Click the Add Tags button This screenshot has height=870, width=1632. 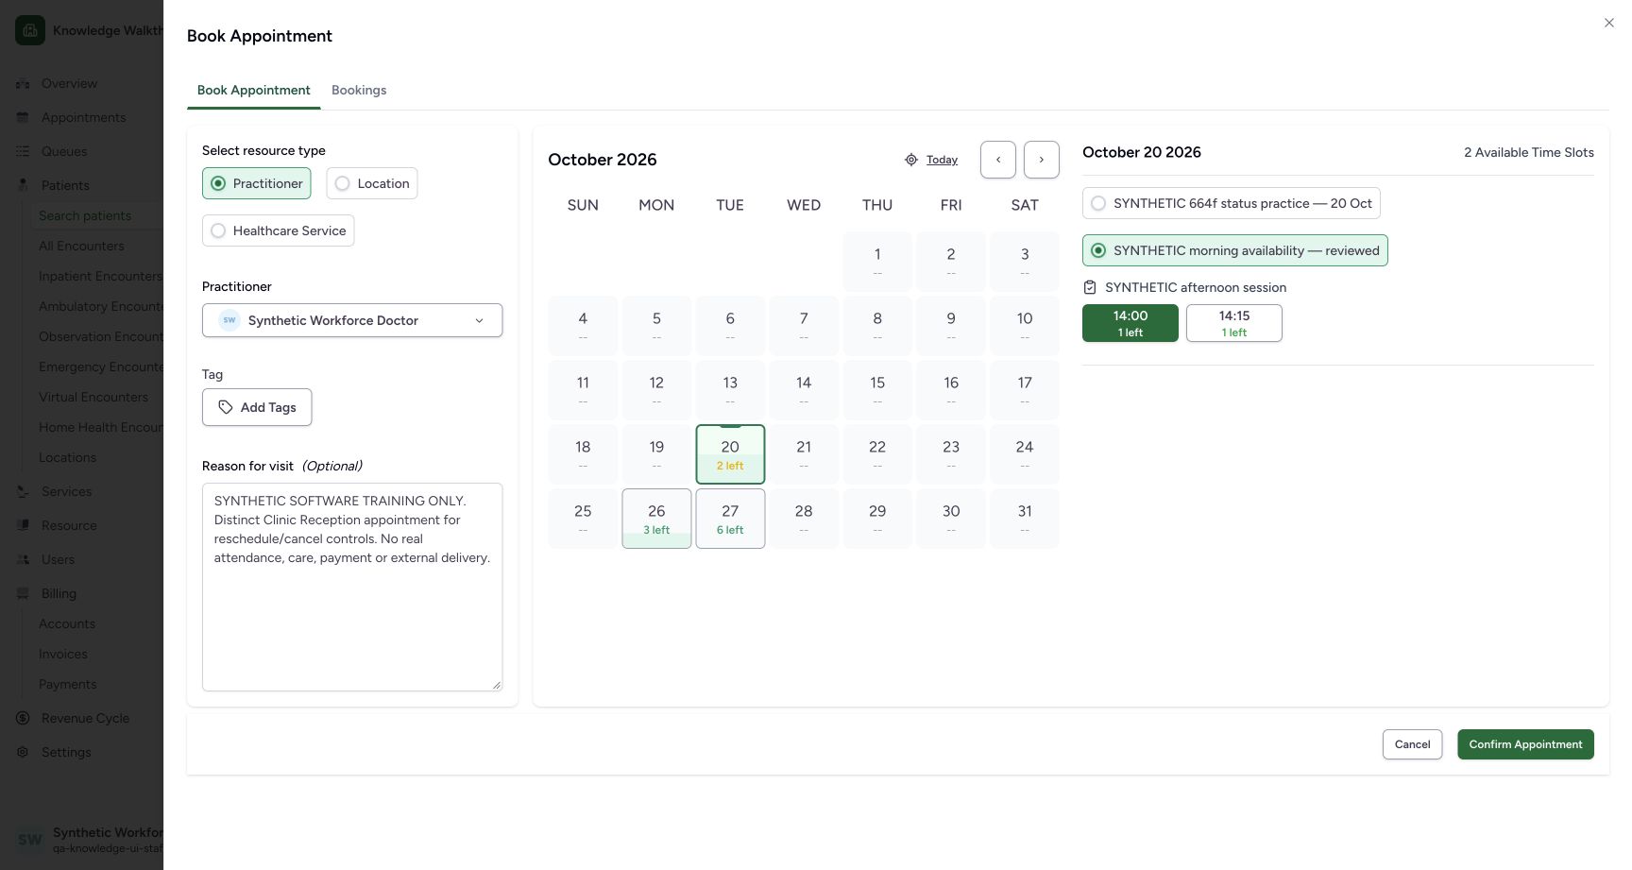tap(257, 407)
